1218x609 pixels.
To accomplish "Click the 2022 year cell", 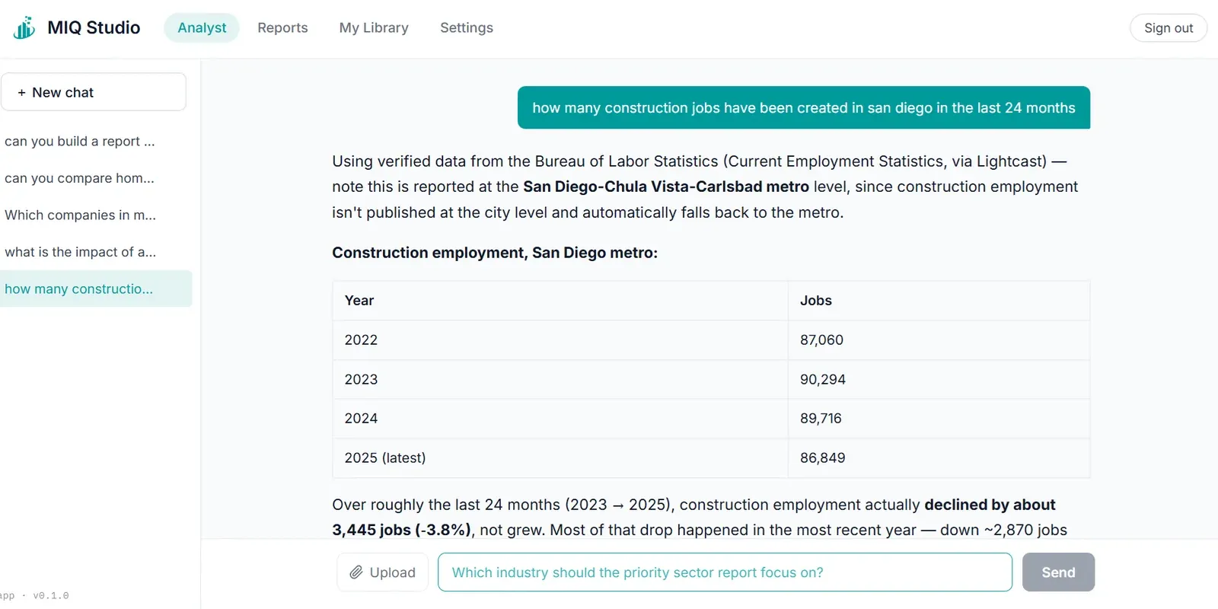I will [x=560, y=340].
